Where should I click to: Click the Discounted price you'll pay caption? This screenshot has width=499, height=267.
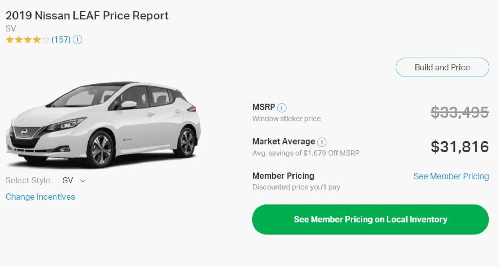296,187
